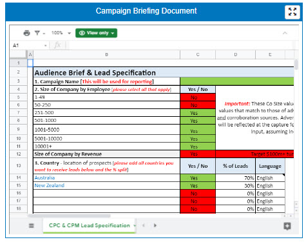Select the "1. Campaign Name" cell
The width and height of the screenshot is (306, 242).
tap(106, 81)
